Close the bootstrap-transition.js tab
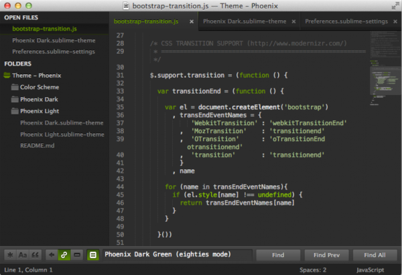The width and height of the screenshot is (402, 275). tap(192, 21)
